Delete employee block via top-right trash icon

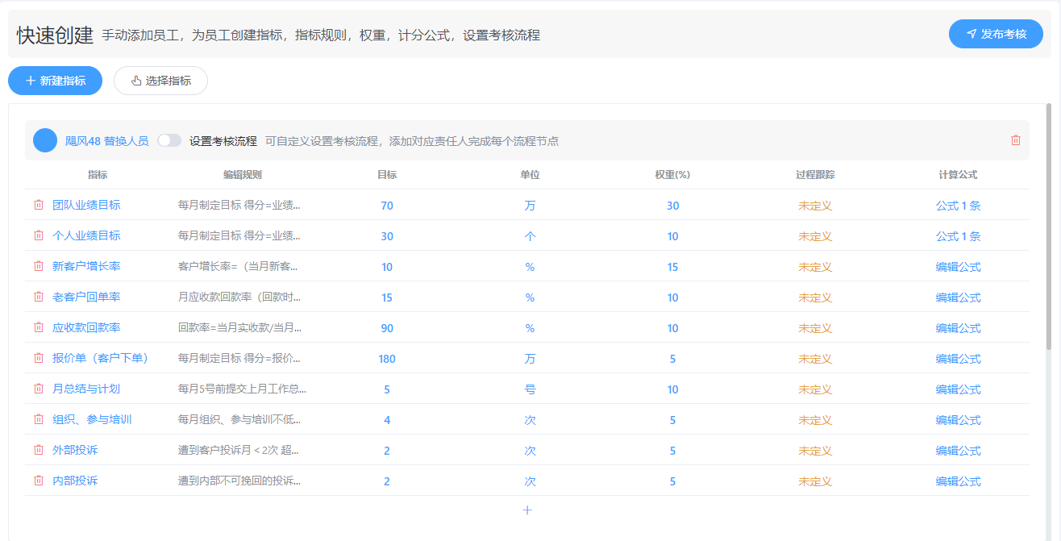tap(1016, 140)
